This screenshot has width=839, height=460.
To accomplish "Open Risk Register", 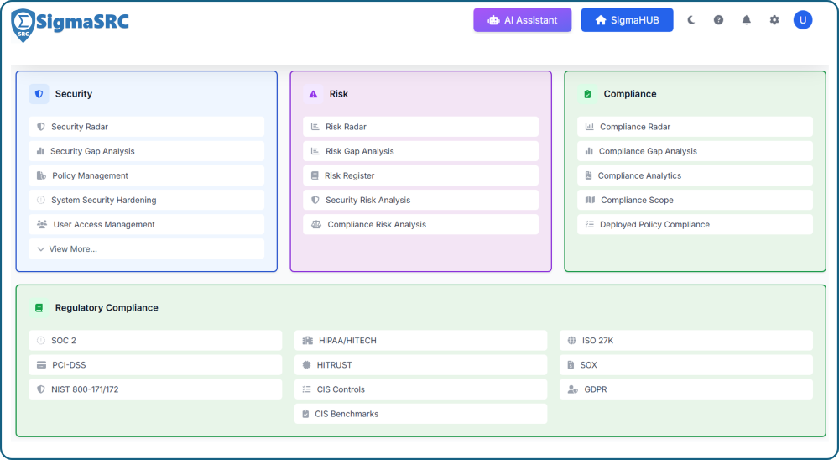I will click(x=421, y=175).
